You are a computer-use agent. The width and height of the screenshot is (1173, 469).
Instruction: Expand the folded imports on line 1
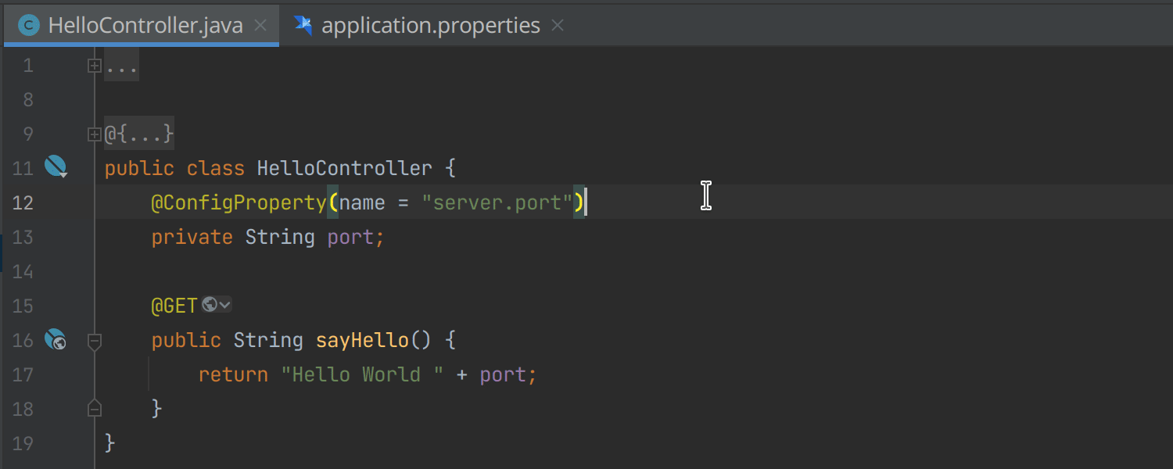coord(94,66)
